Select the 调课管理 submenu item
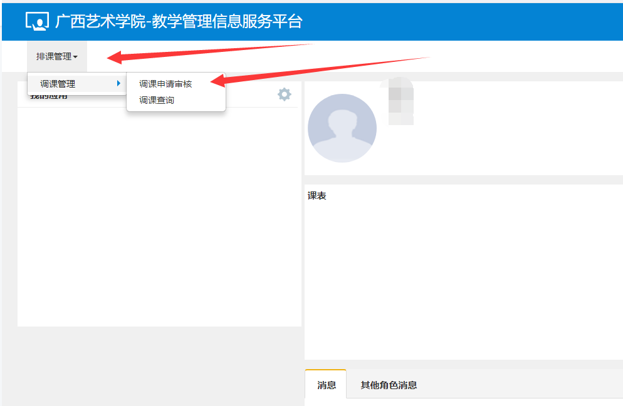Viewport: 623px width, 406px height. [58, 84]
